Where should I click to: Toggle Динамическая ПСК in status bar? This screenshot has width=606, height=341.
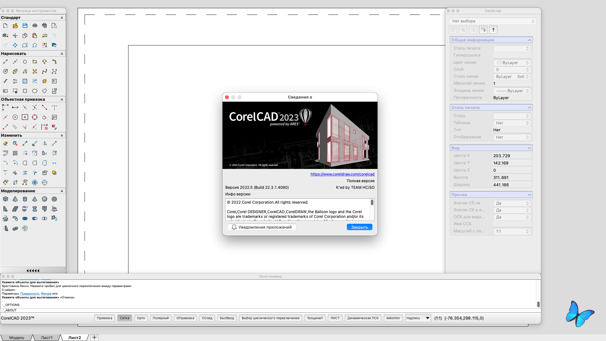363,318
